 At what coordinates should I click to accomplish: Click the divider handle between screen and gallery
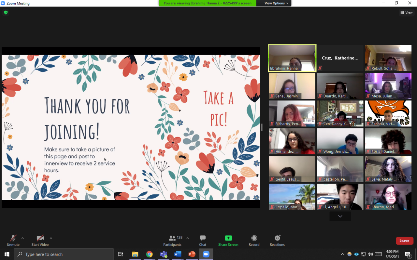point(262,127)
